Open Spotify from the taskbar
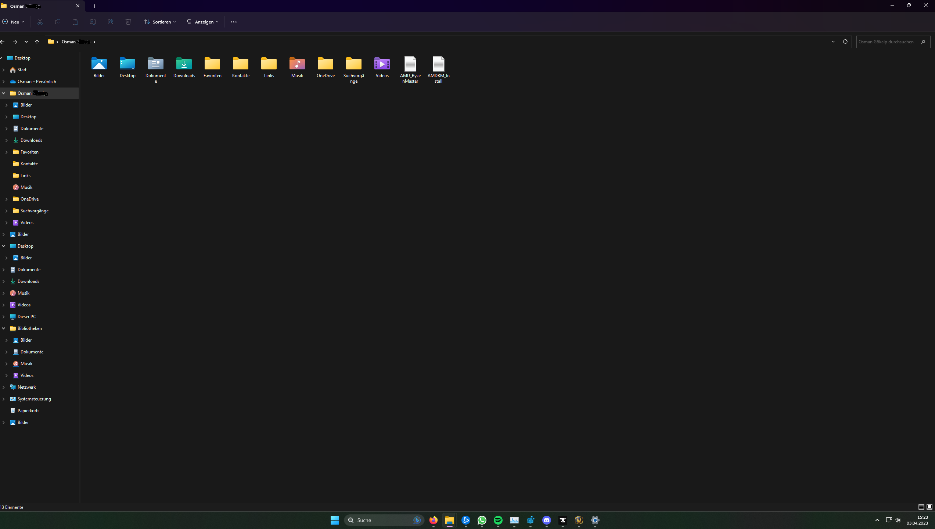This screenshot has height=529, width=935. [498, 520]
